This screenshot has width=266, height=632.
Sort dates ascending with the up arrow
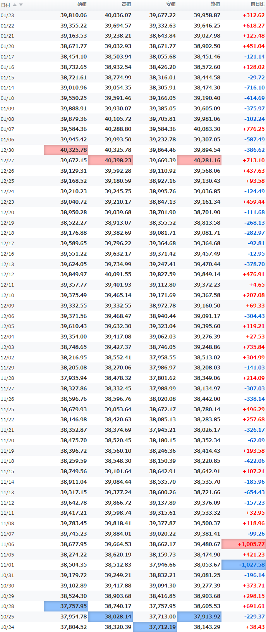click(15, 5)
